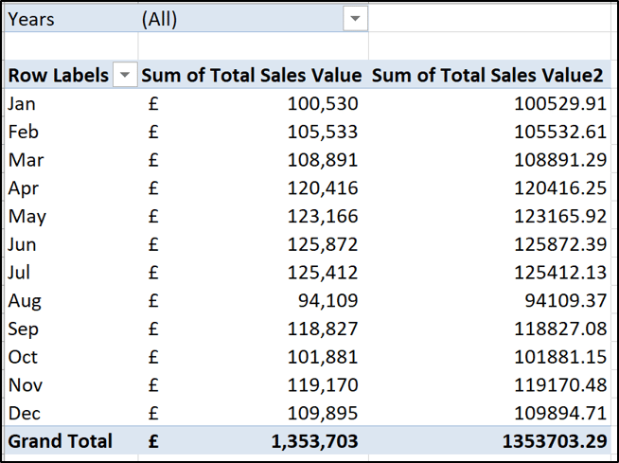Select the Nov row label
Image resolution: width=619 pixels, height=463 pixels.
[x=26, y=385]
